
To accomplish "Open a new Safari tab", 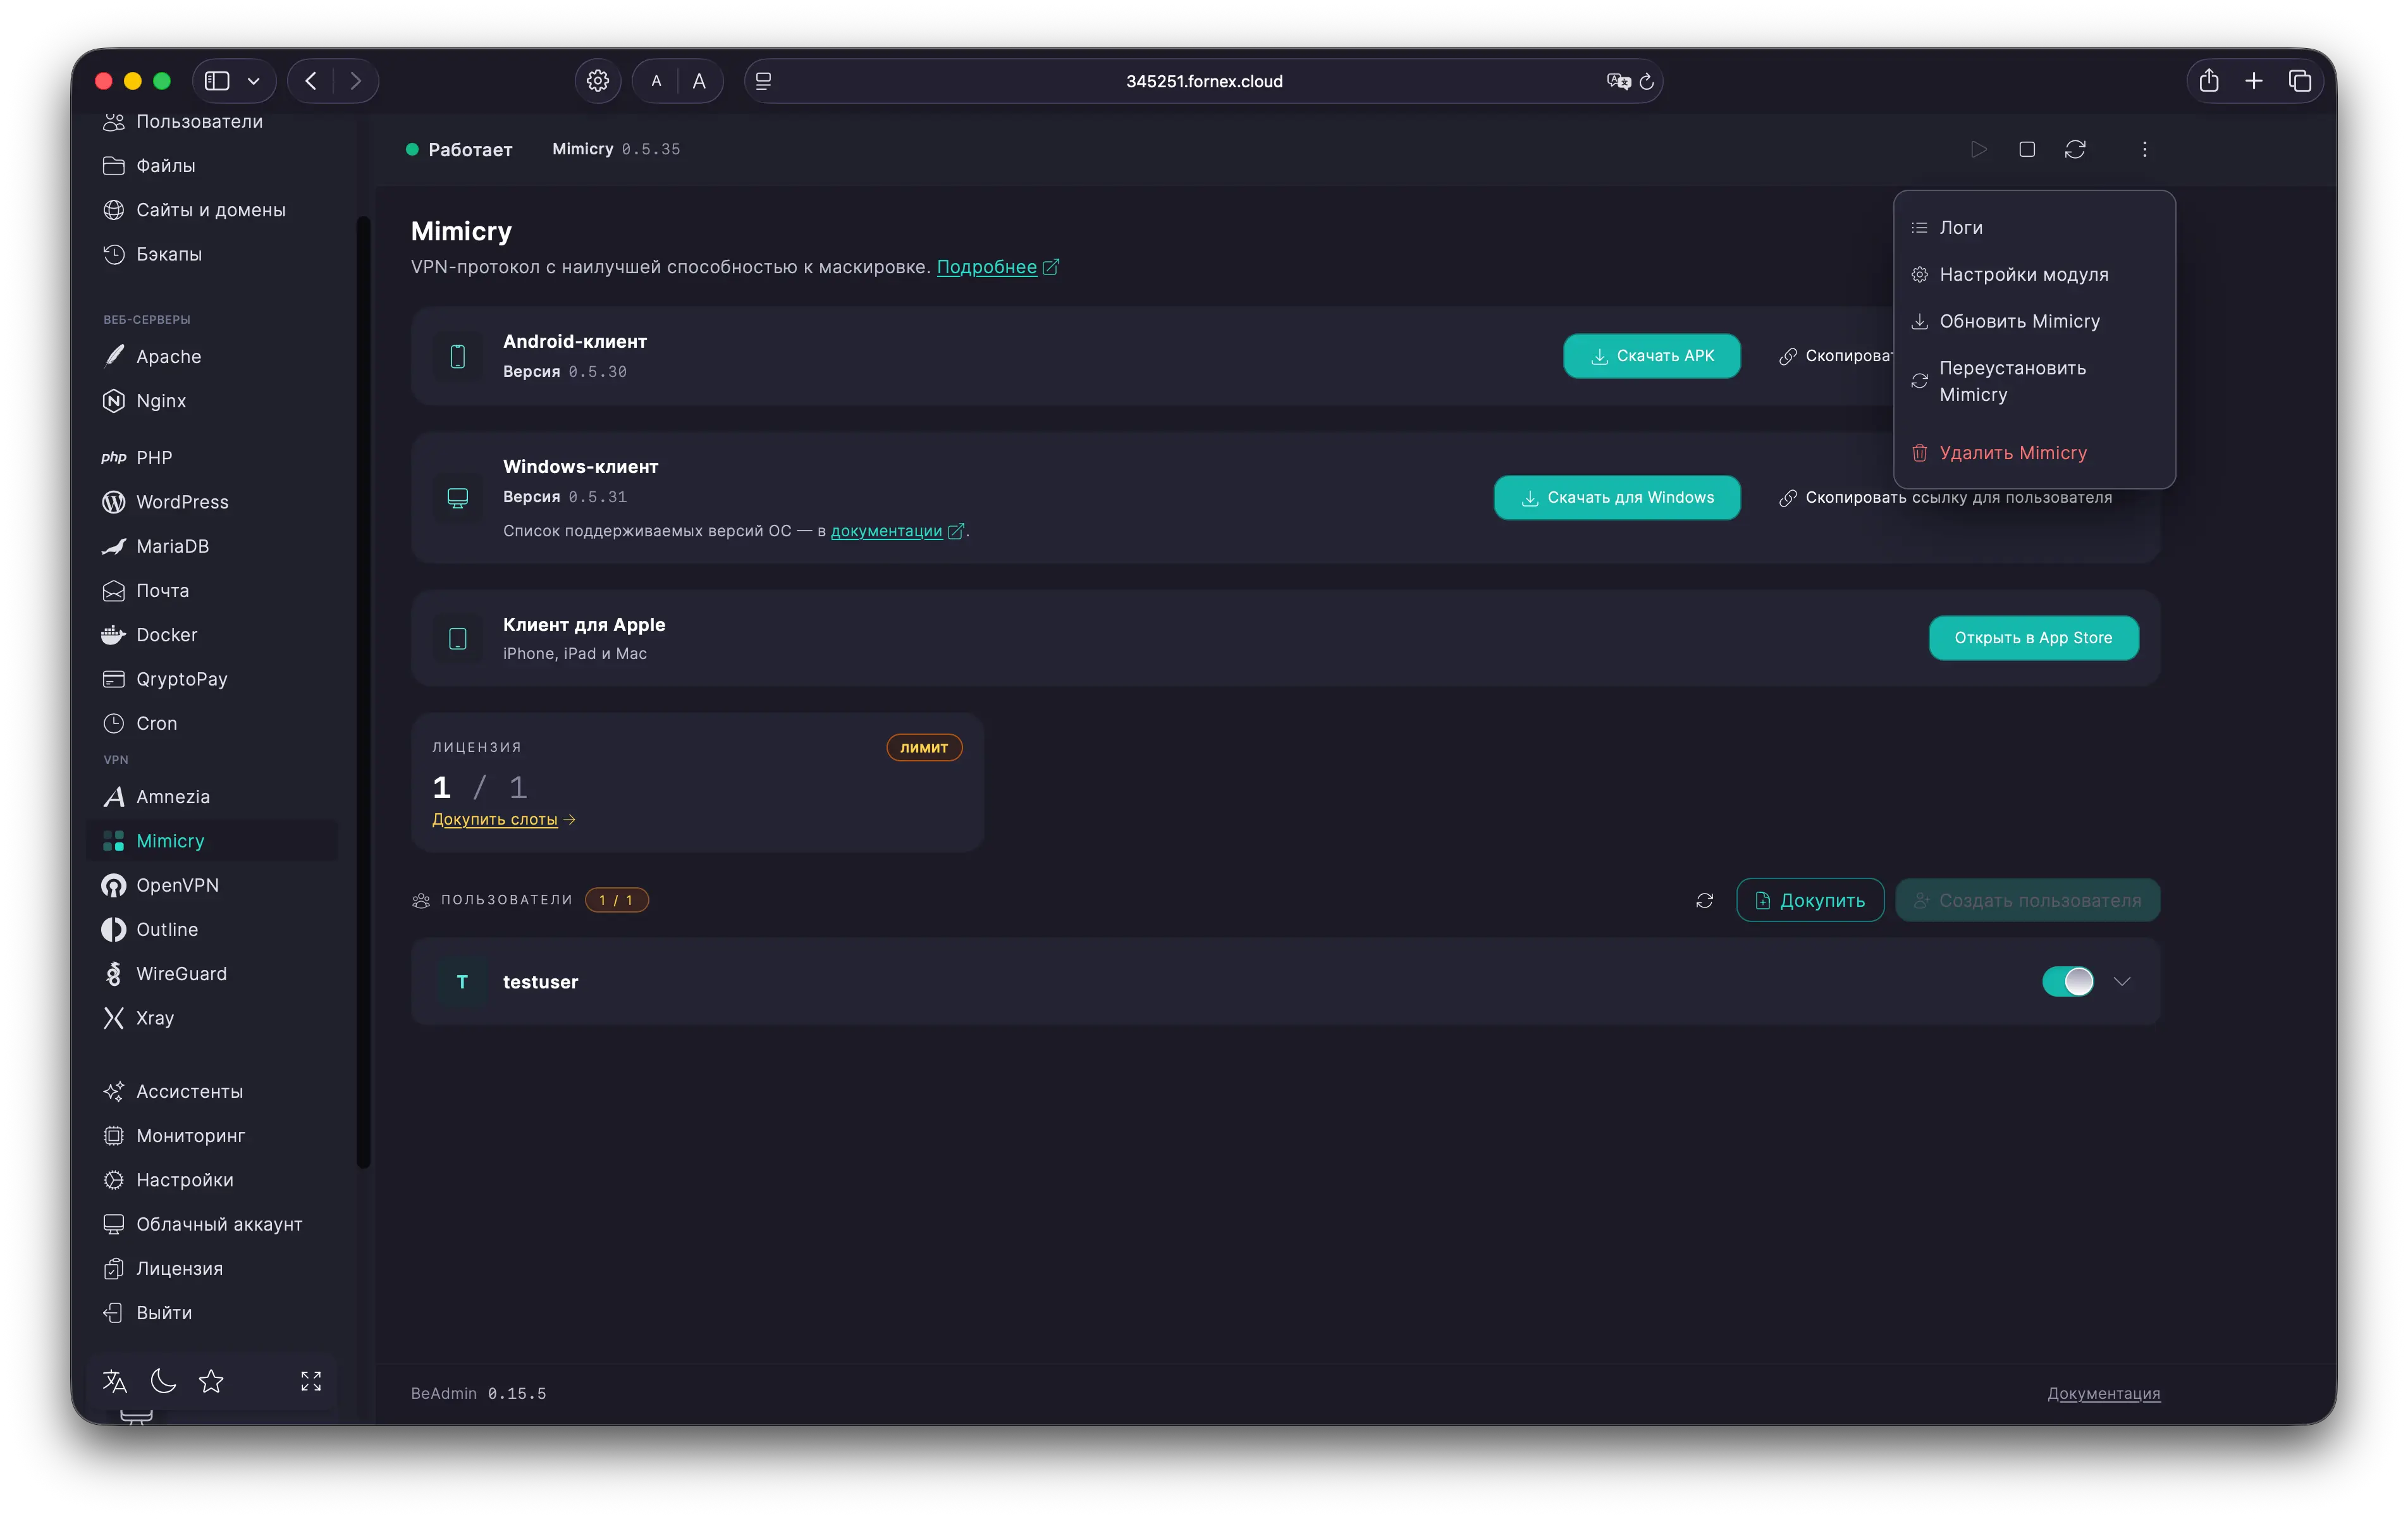I will tap(2254, 81).
